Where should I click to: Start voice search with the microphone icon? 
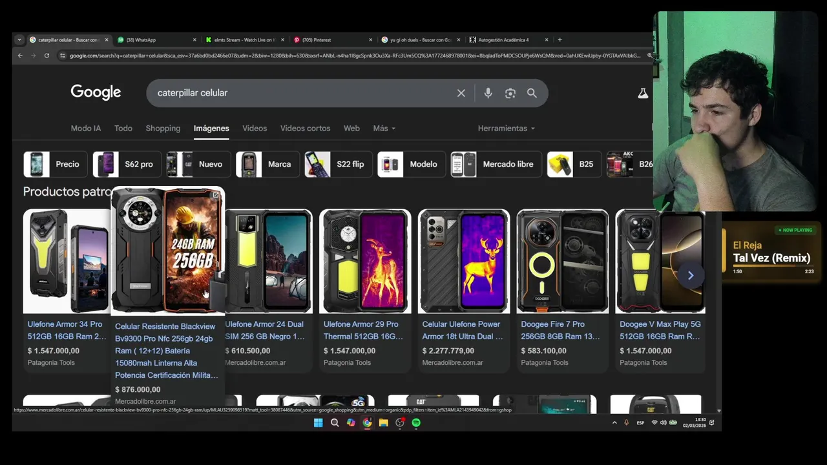pyautogui.click(x=488, y=93)
